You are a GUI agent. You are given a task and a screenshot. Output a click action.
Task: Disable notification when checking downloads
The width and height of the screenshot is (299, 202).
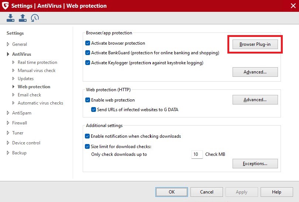tap(88, 136)
